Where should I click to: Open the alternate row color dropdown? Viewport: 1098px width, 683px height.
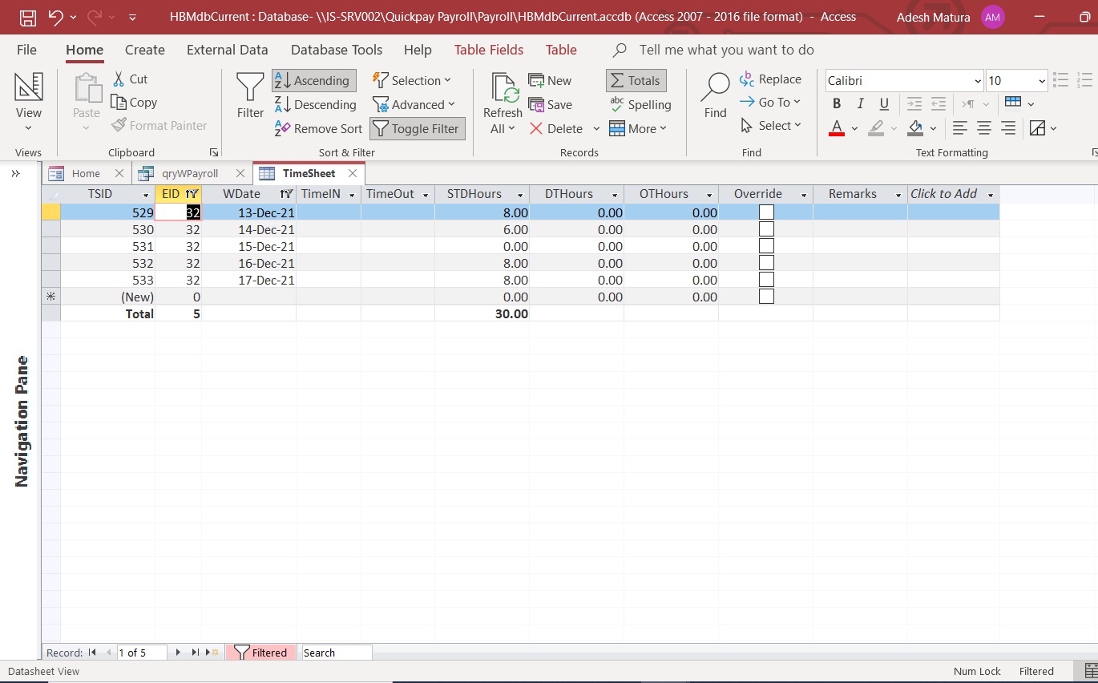(x=1053, y=128)
